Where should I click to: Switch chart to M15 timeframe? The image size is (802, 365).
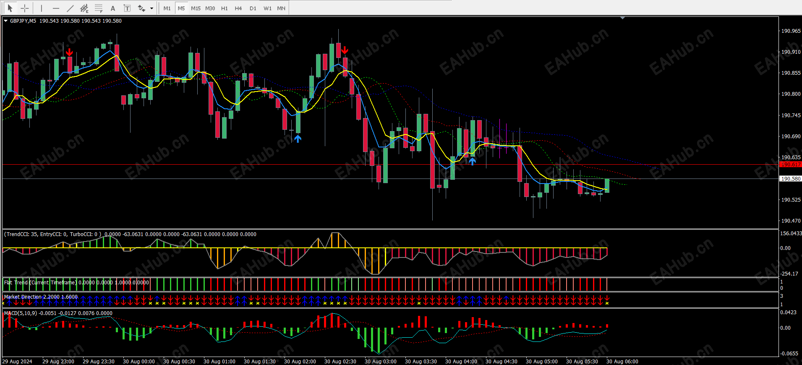pos(196,8)
